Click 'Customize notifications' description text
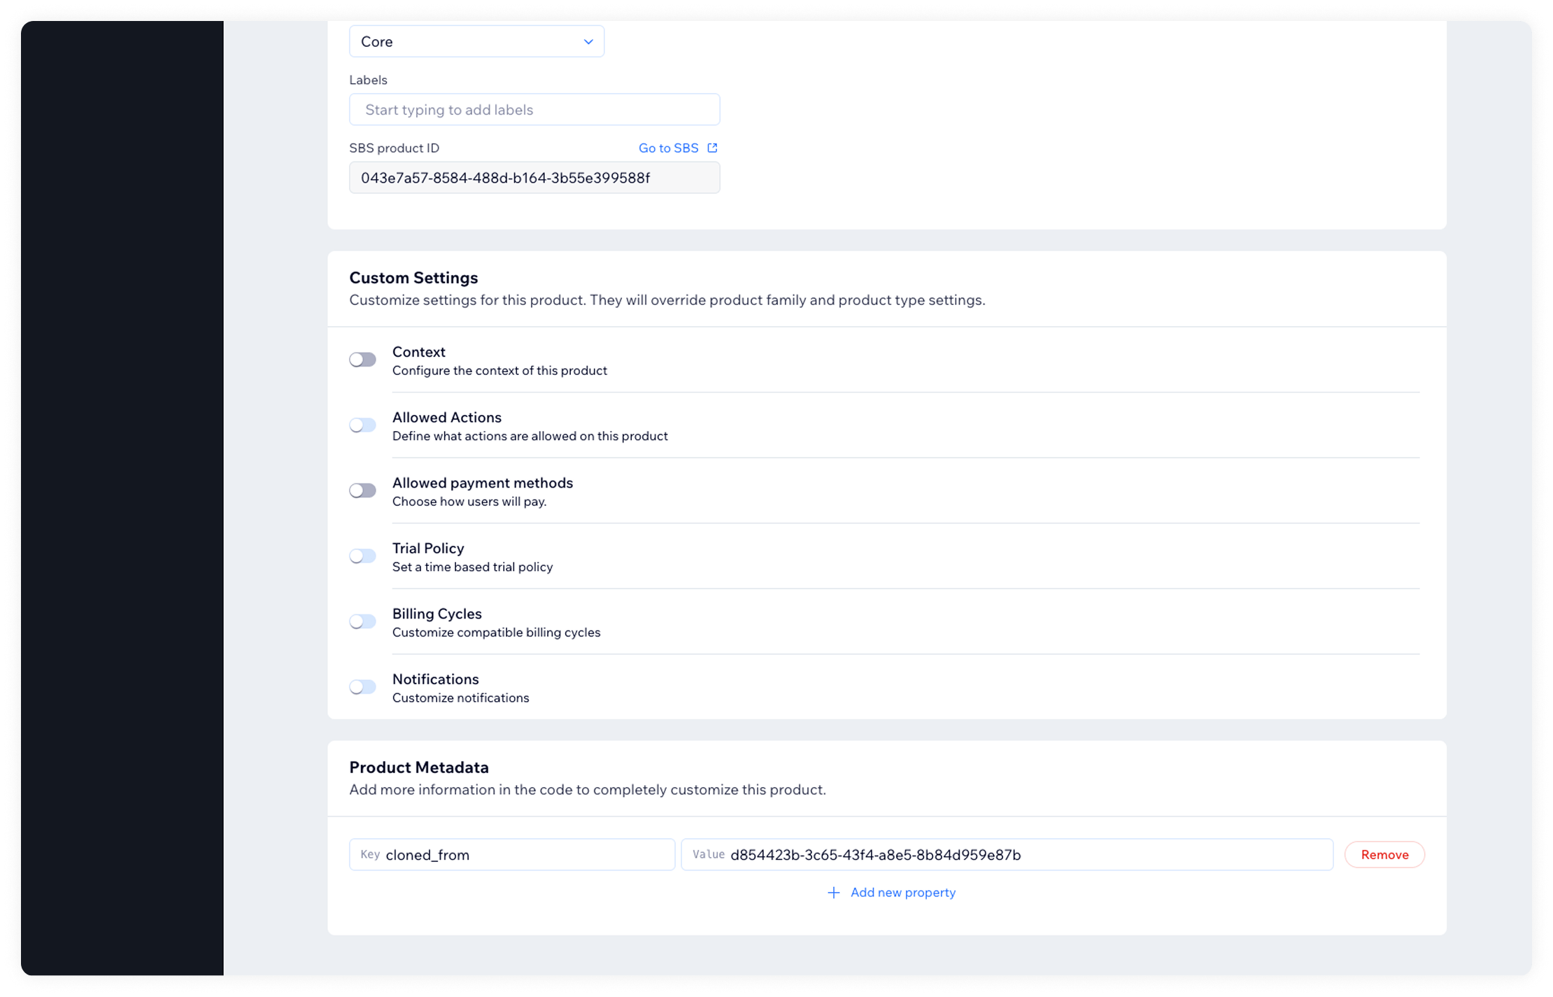1553x997 pixels. (x=460, y=698)
